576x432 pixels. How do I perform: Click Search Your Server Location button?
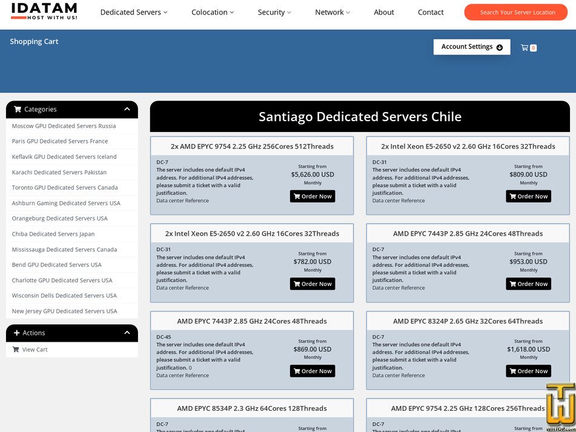click(x=517, y=12)
